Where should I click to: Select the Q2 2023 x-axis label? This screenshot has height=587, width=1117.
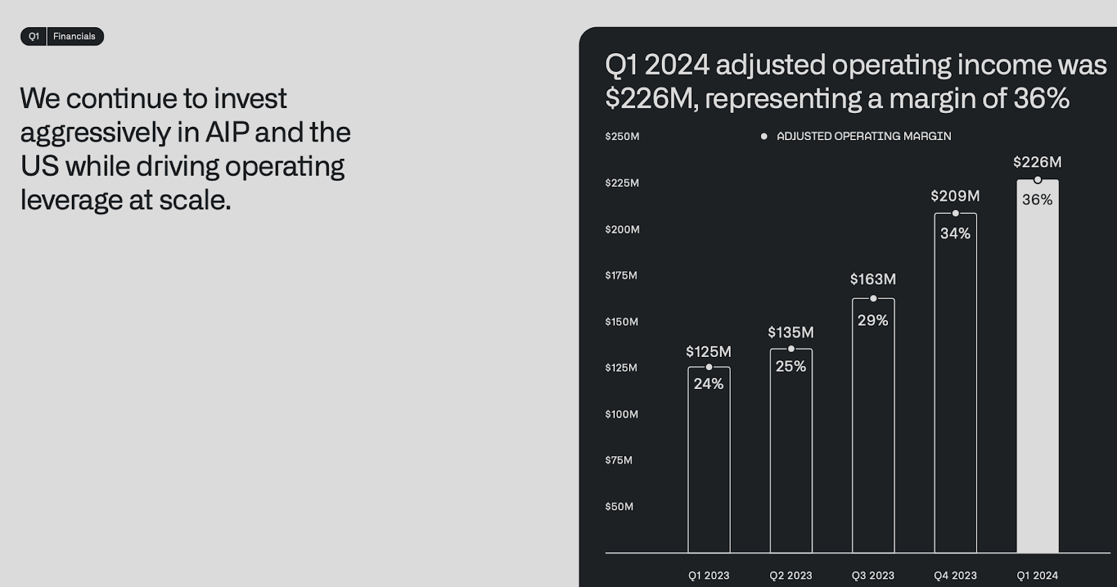tap(791, 576)
